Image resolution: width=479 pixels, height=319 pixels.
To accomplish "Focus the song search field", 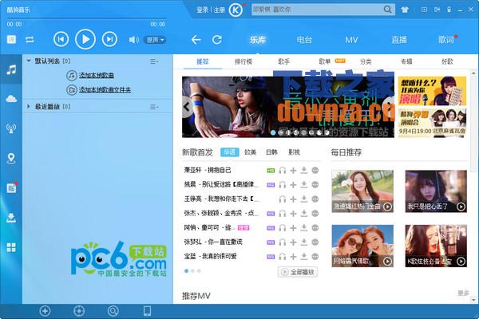I will coord(316,10).
